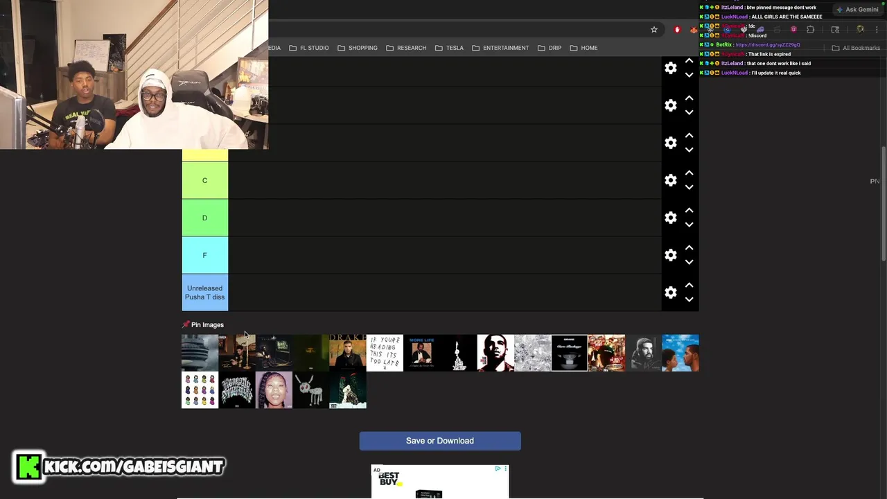This screenshot has width=887, height=499.
Task: Open the Chrome profile avatar
Action: (x=860, y=30)
